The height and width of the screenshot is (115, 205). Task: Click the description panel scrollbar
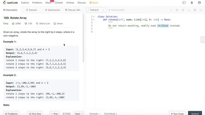click(x=83, y=38)
